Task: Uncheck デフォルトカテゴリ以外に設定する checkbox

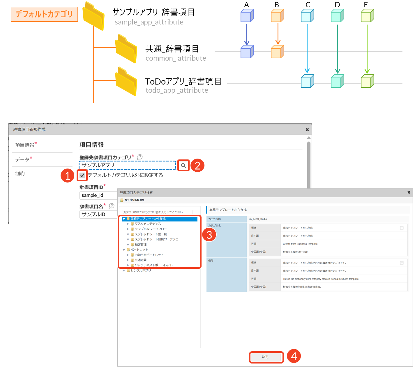Action: [82, 175]
